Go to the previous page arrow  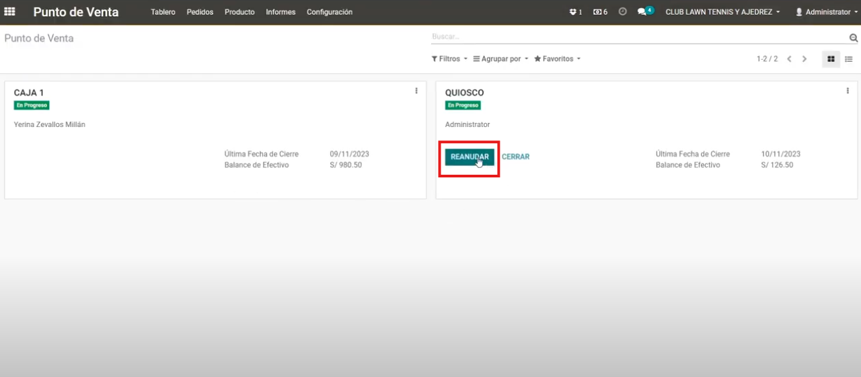pyautogui.click(x=790, y=59)
